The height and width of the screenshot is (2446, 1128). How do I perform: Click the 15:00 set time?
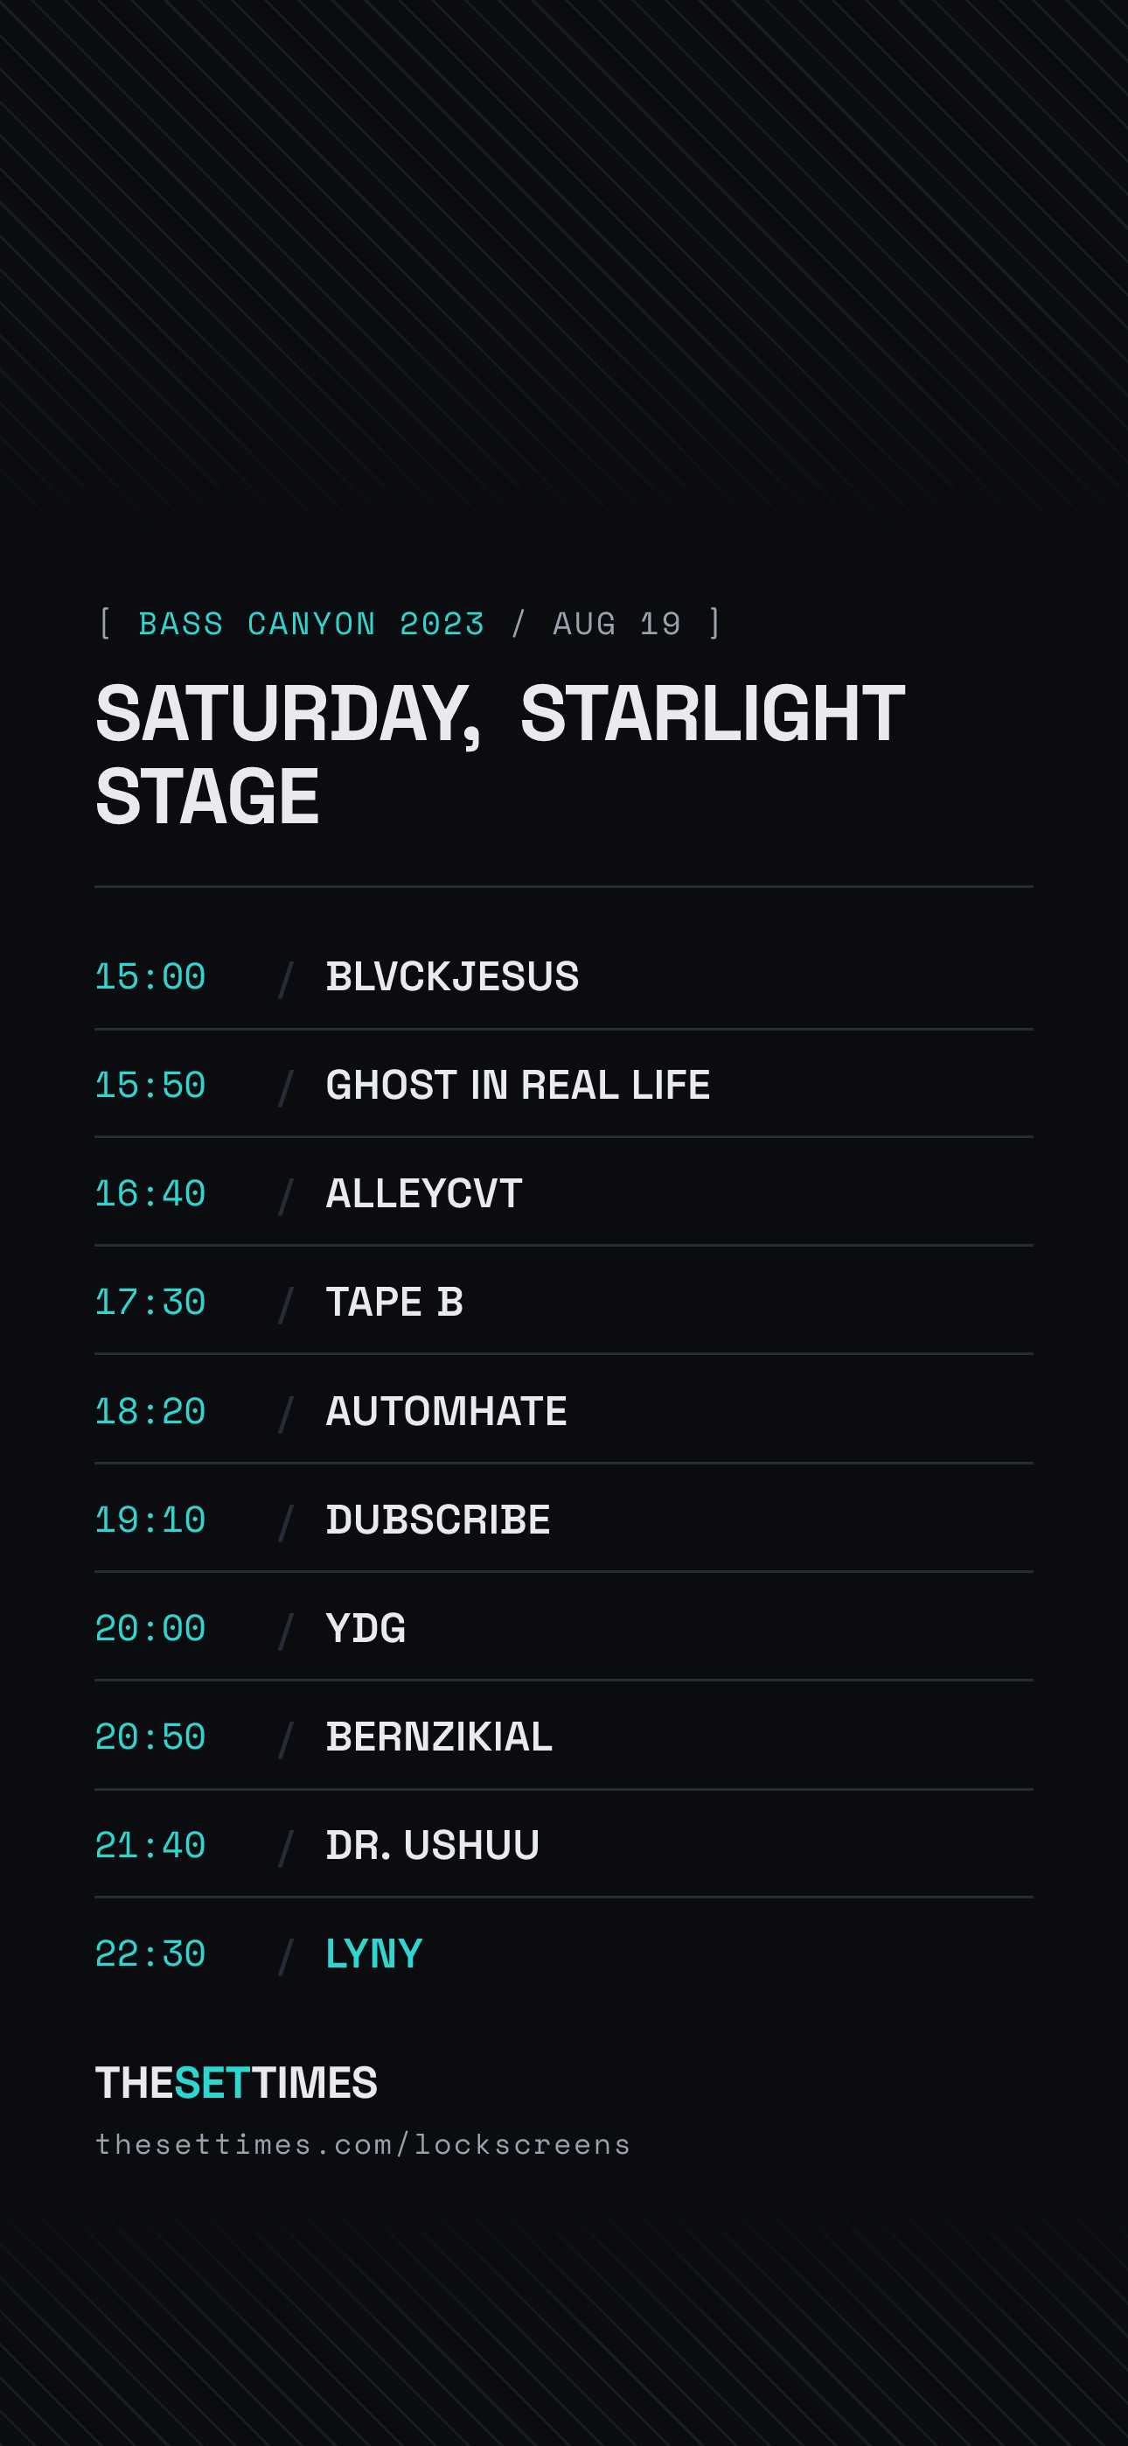coord(150,977)
